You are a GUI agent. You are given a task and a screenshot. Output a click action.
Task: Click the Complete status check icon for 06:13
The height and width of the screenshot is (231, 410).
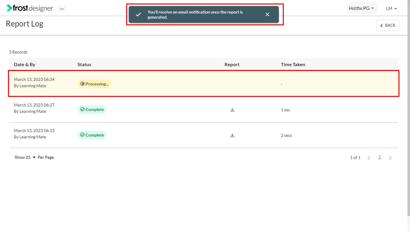pyautogui.click(x=82, y=135)
